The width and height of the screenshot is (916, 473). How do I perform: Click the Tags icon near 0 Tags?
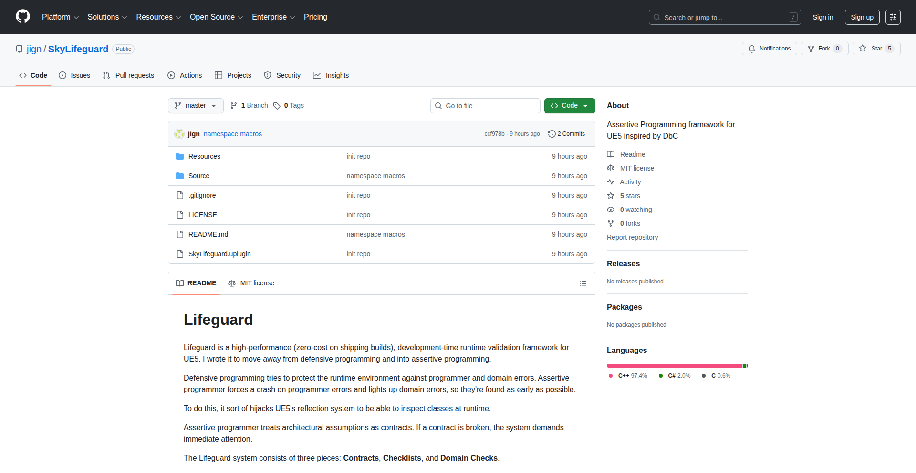pyautogui.click(x=277, y=105)
